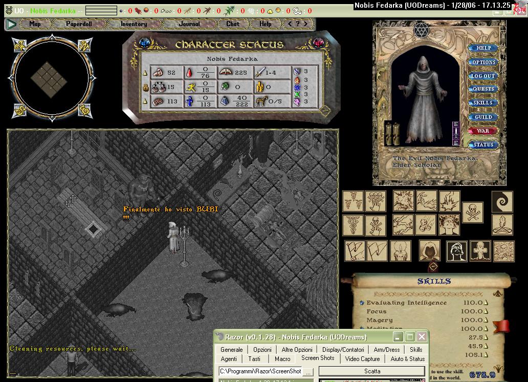Activate the falling meteor spell icon
The height and width of the screenshot is (382, 528).
click(426, 225)
